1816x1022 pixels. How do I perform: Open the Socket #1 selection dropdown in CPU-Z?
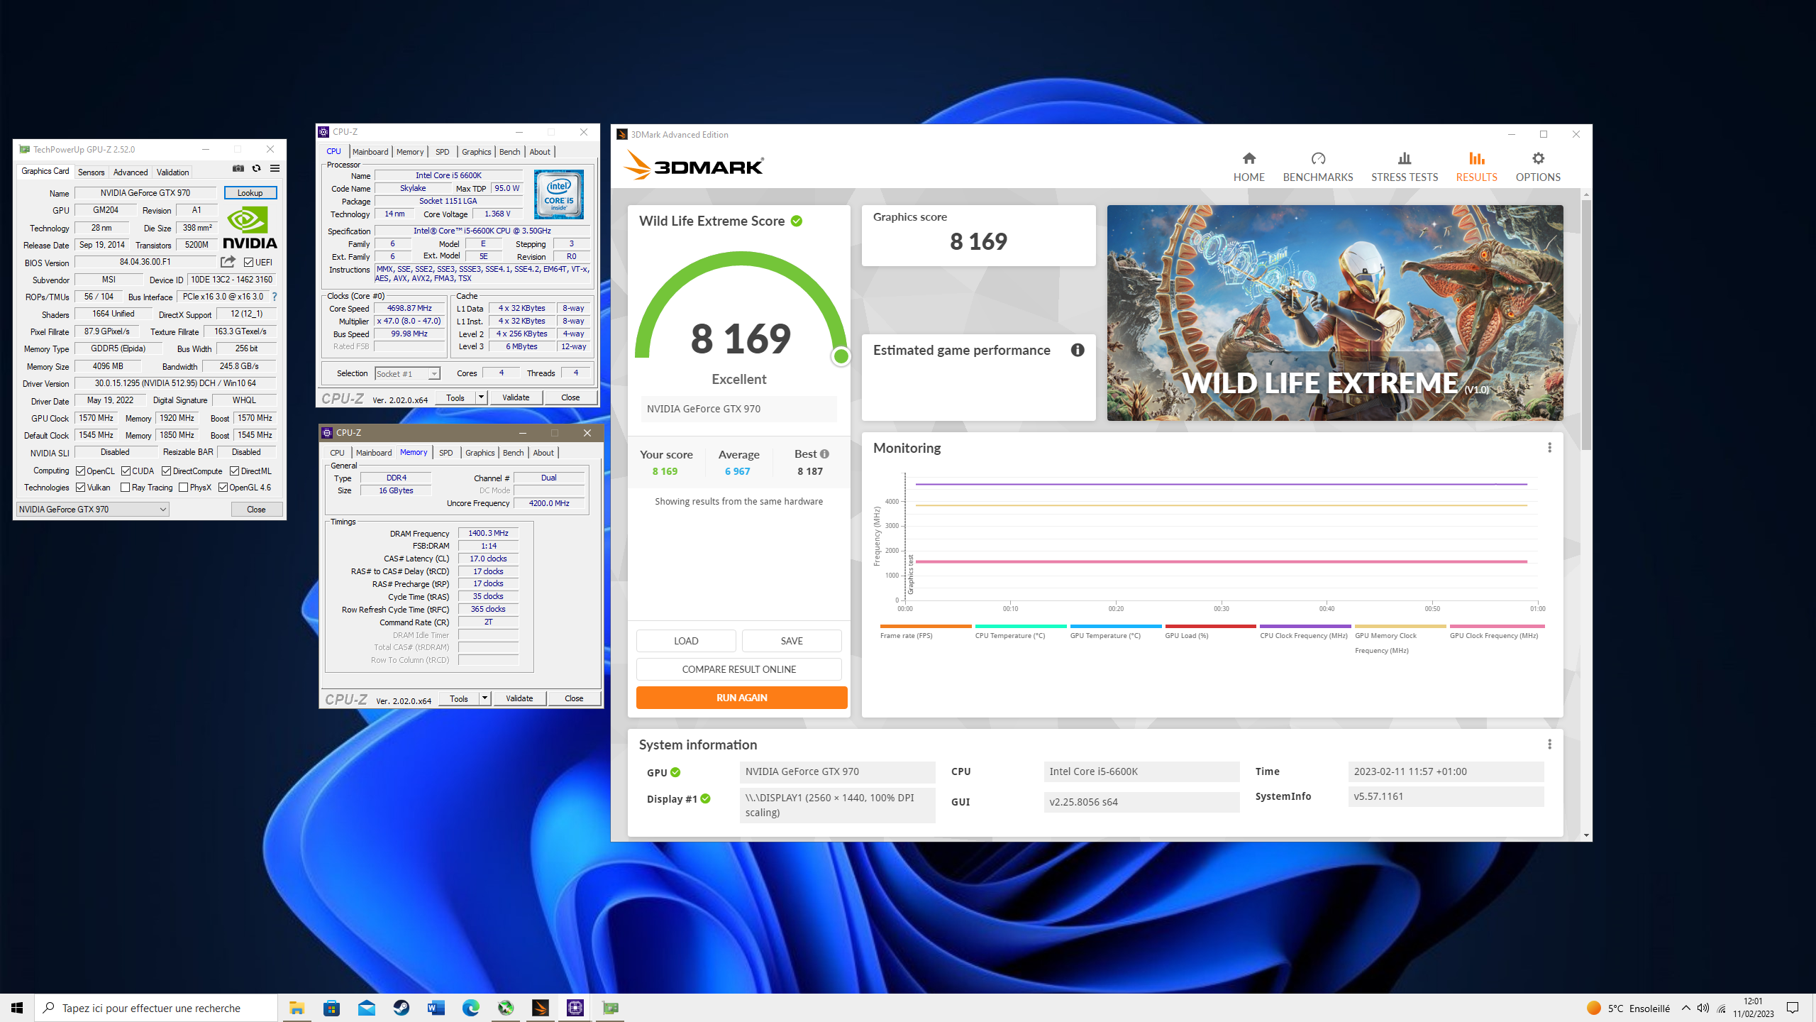coord(407,374)
